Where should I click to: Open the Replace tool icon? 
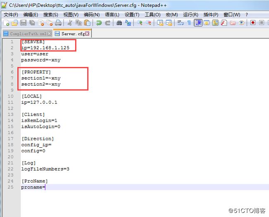[x=128, y=23]
